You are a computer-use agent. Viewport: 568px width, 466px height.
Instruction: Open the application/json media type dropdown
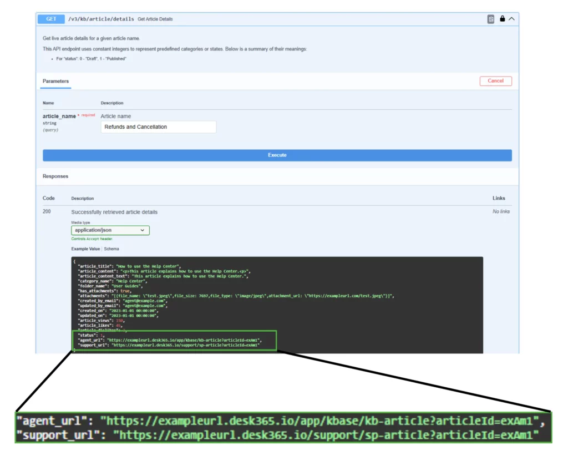(x=110, y=230)
